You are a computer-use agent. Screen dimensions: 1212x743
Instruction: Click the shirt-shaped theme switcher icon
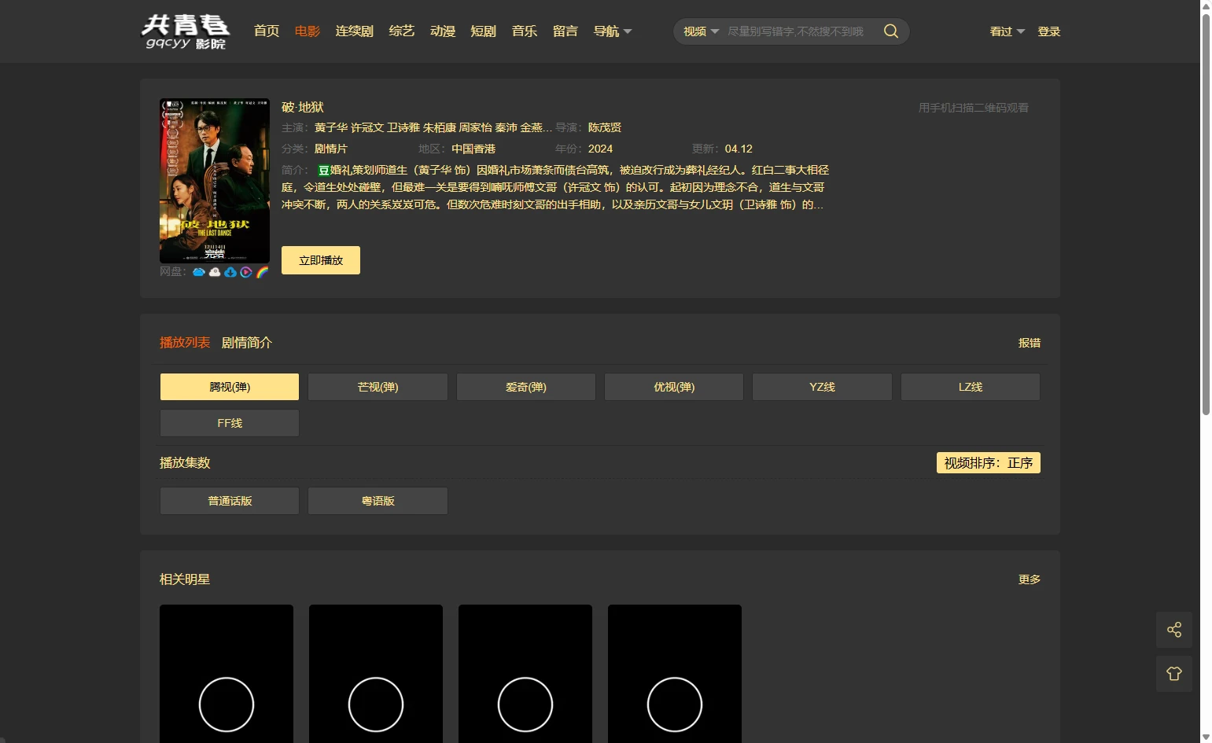(x=1173, y=674)
